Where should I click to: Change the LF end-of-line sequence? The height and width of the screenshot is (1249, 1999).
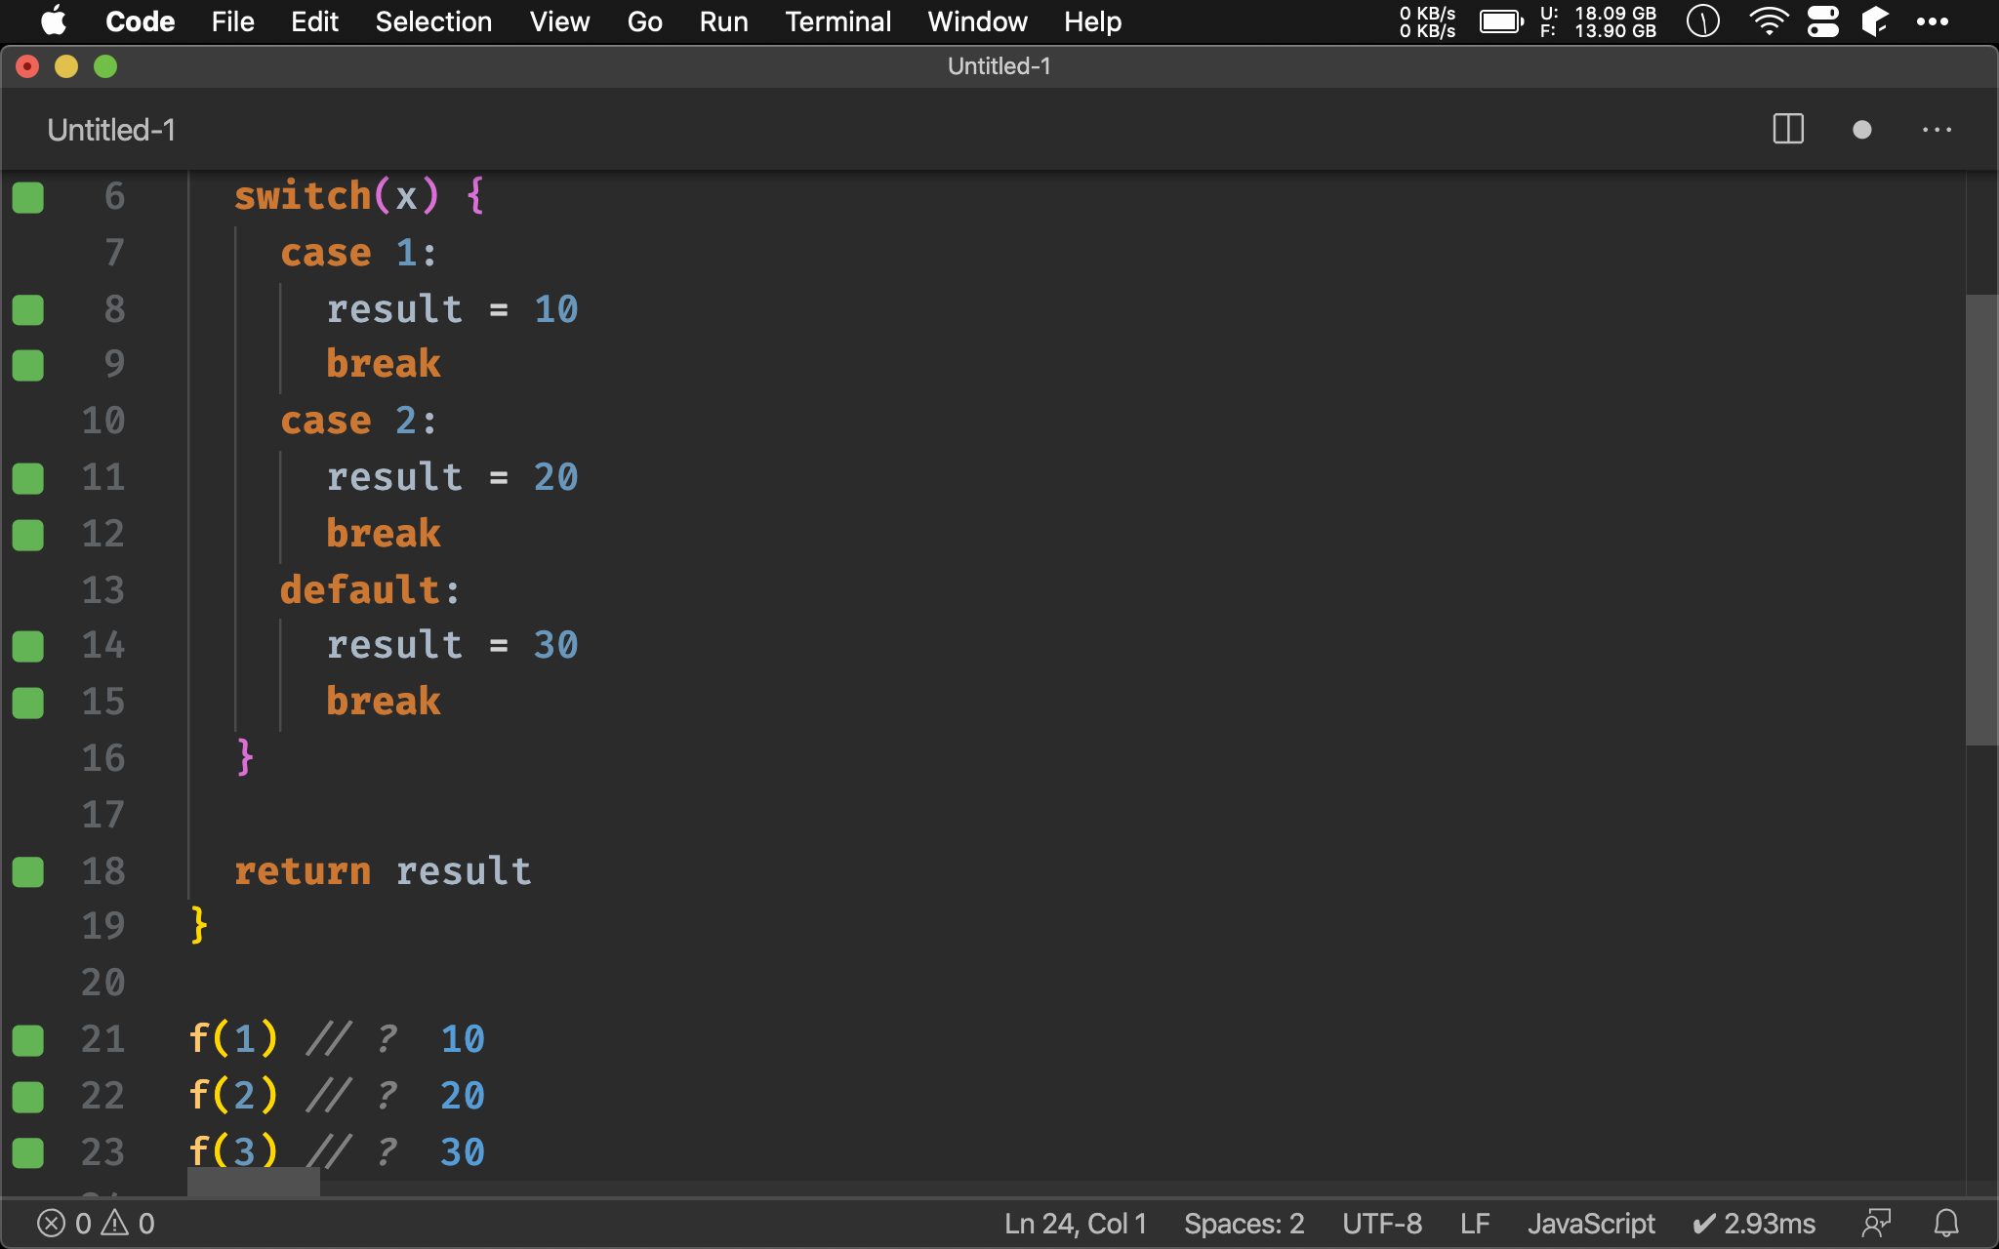1475,1223
